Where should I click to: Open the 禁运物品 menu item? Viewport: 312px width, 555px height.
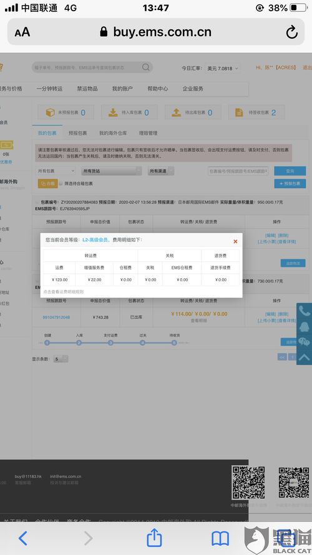pos(87,89)
